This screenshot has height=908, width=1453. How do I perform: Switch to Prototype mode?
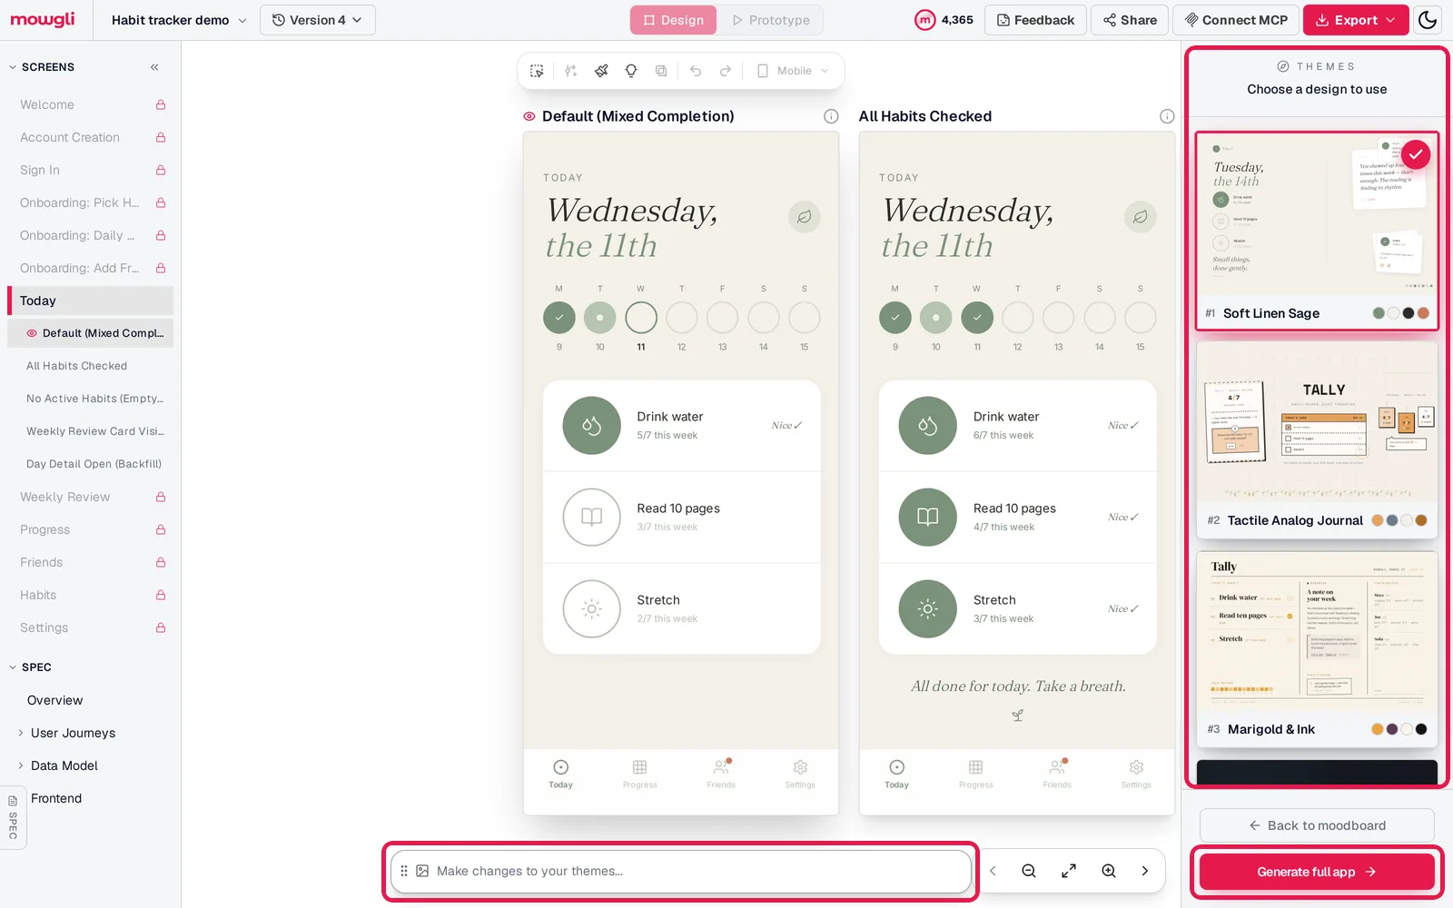[x=770, y=20]
